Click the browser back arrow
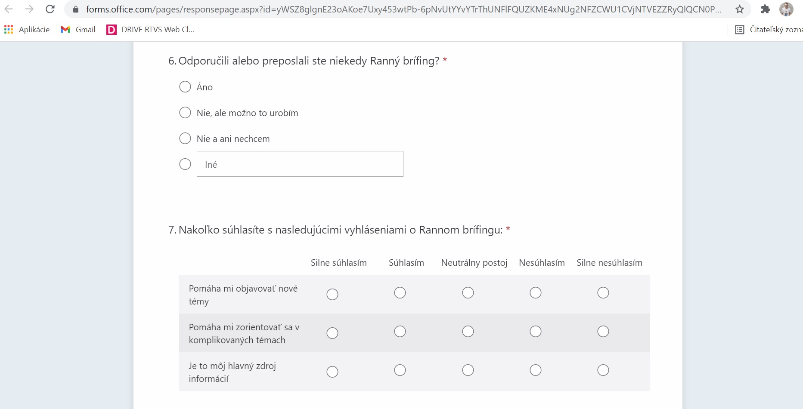The height and width of the screenshot is (409, 803). [x=9, y=9]
